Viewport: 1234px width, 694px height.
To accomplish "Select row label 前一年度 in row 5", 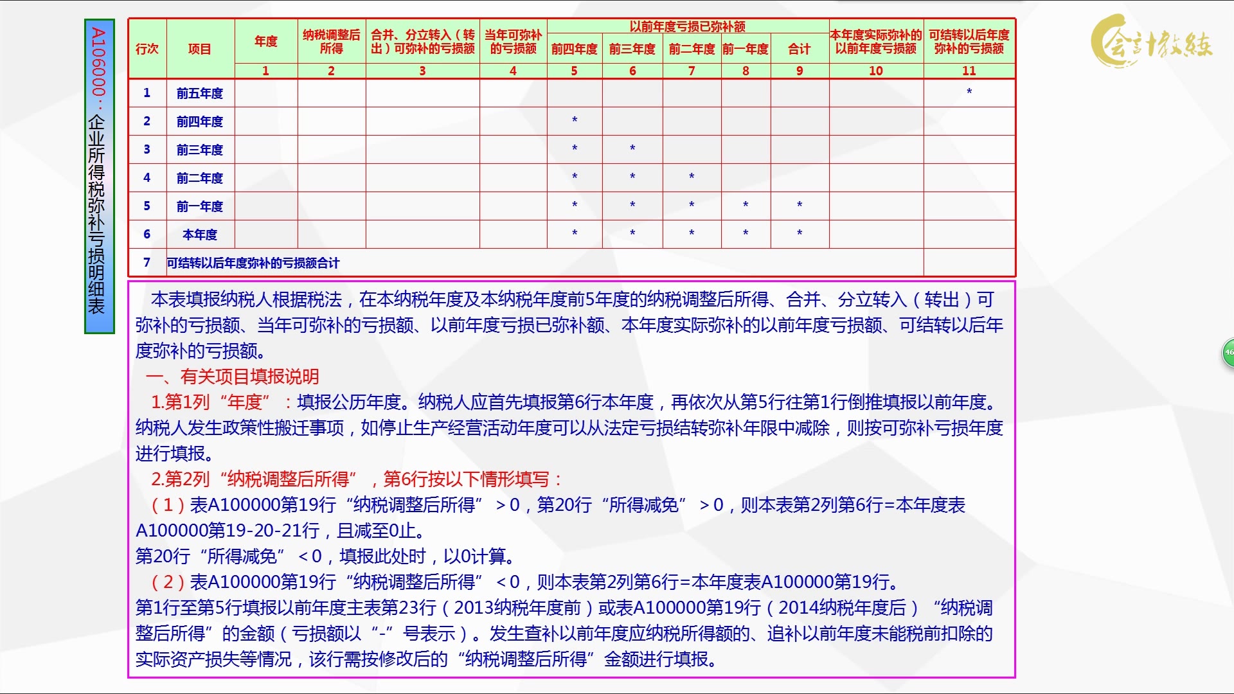I will (200, 206).
